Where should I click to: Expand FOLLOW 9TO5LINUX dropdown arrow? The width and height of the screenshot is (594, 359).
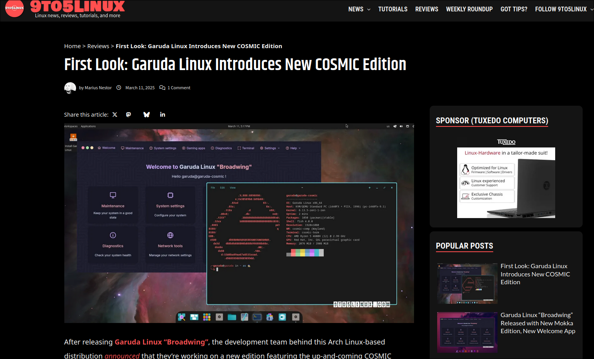(592, 9)
